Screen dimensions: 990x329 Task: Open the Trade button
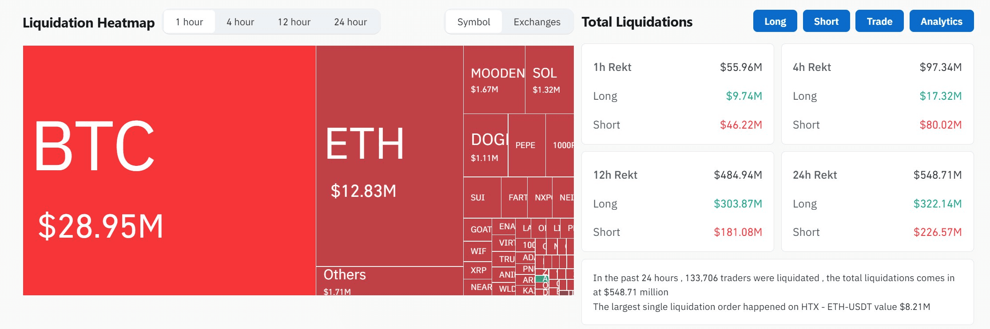[x=879, y=21]
